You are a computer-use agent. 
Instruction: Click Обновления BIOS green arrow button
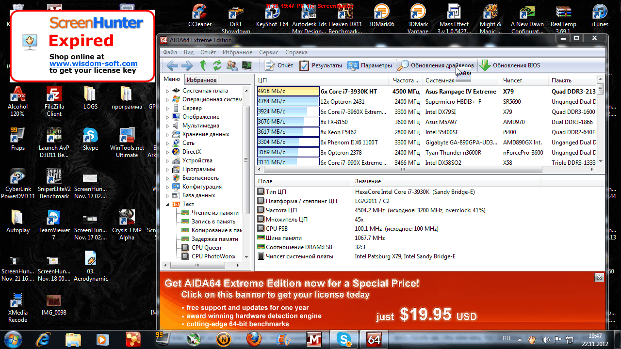tap(510, 65)
